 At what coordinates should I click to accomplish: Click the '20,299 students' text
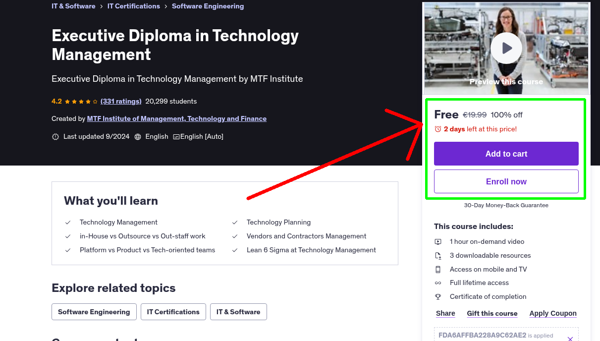coord(171,101)
